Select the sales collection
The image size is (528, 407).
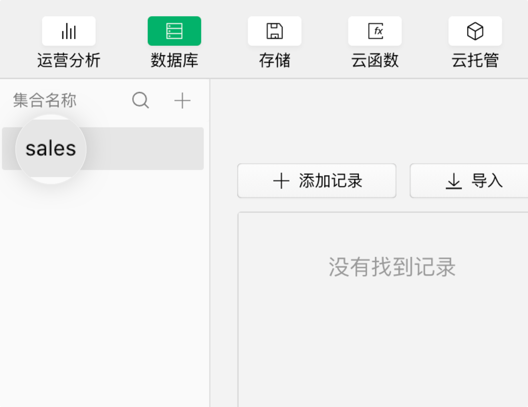[51, 149]
